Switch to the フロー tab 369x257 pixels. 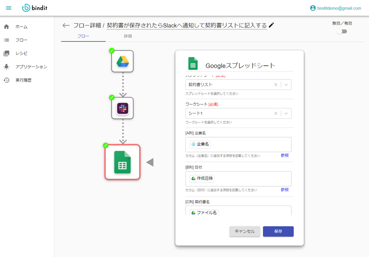pyautogui.click(x=83, y=36)
